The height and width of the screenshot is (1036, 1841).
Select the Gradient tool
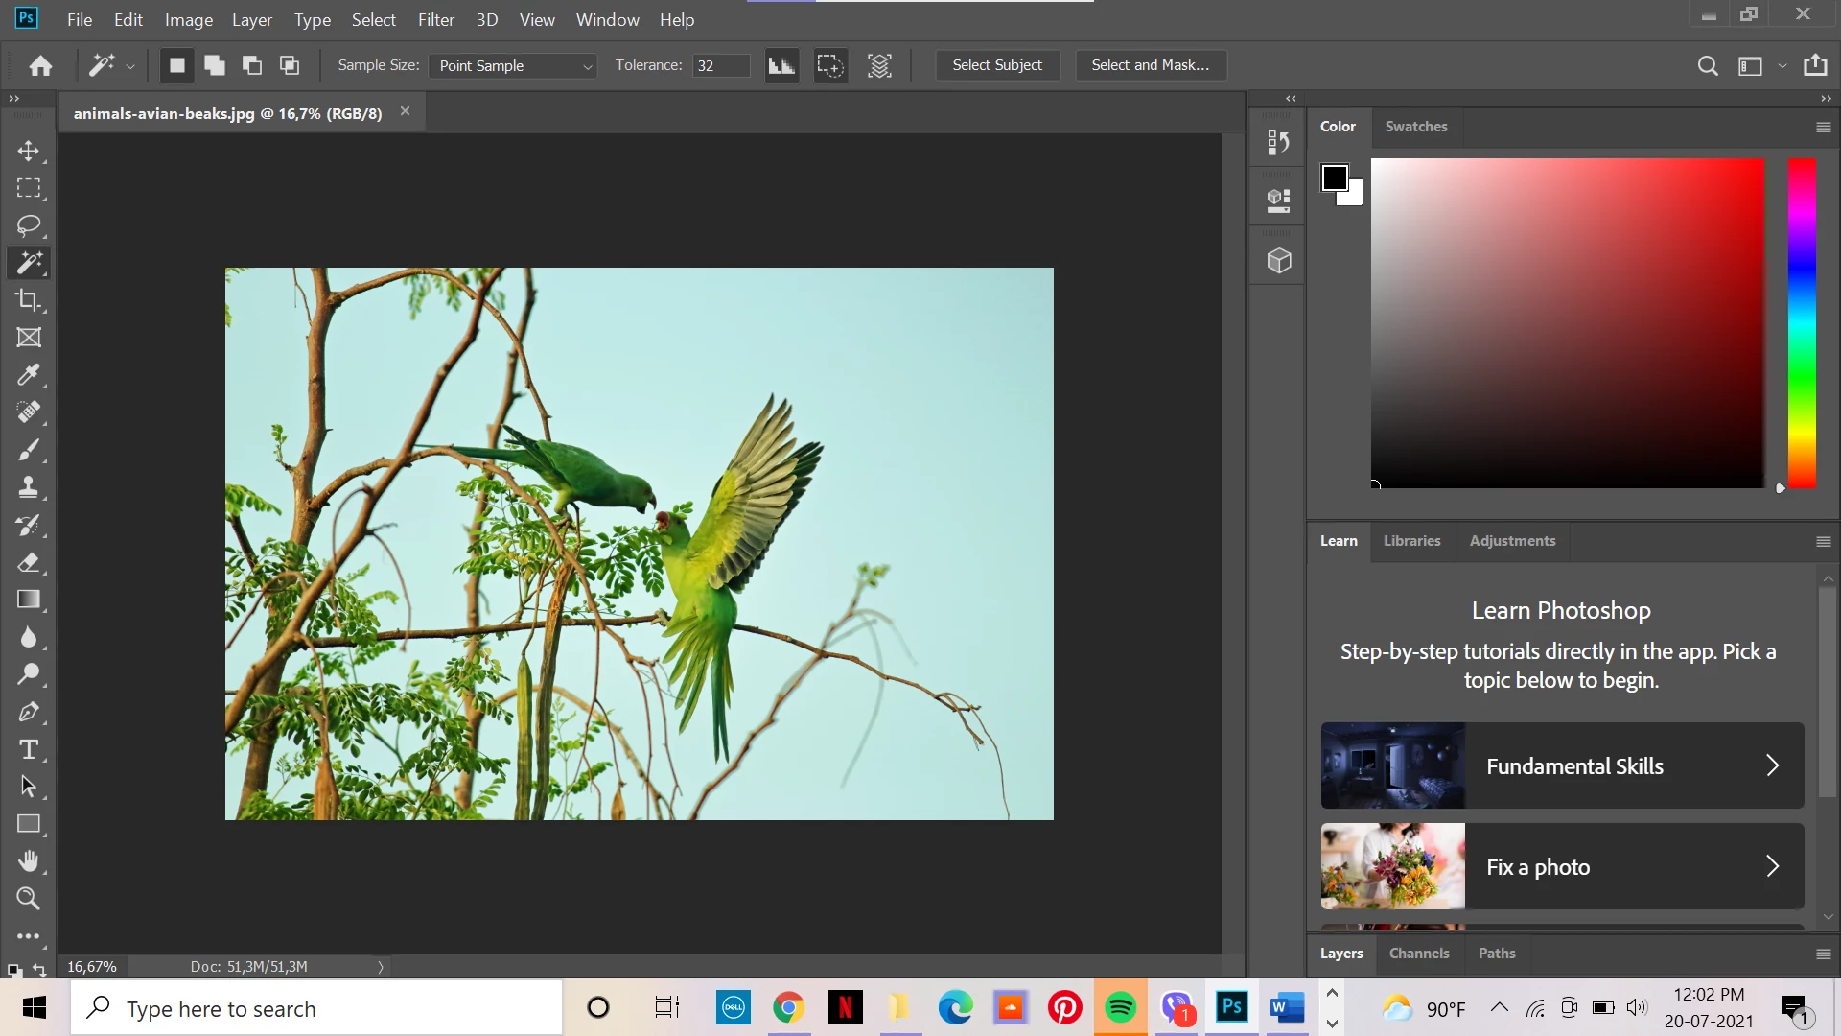point(29,600)
